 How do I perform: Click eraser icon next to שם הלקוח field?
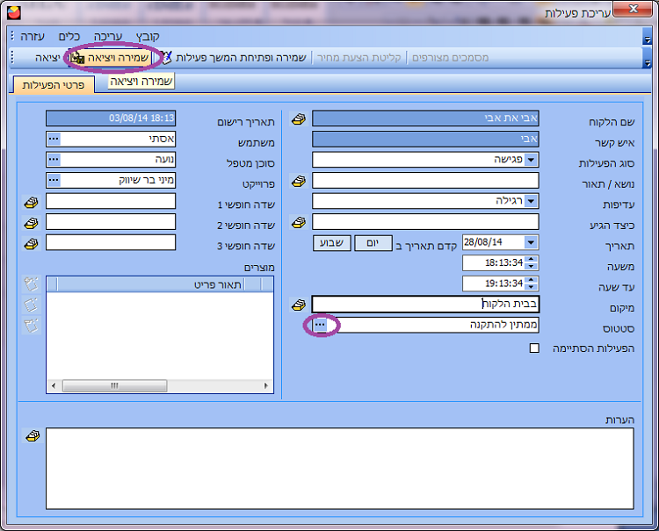299,119
